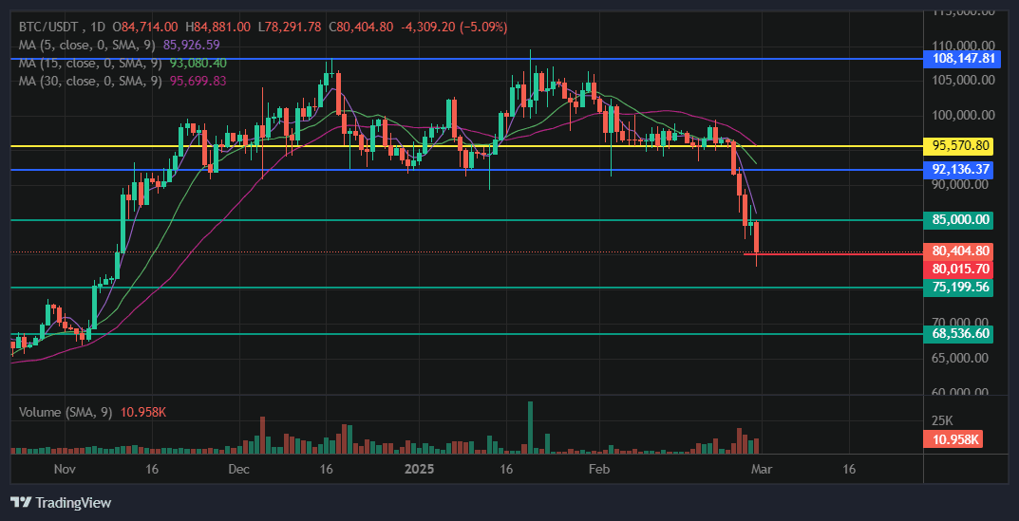Select the low value L78,291.78

tap(290, 28)
